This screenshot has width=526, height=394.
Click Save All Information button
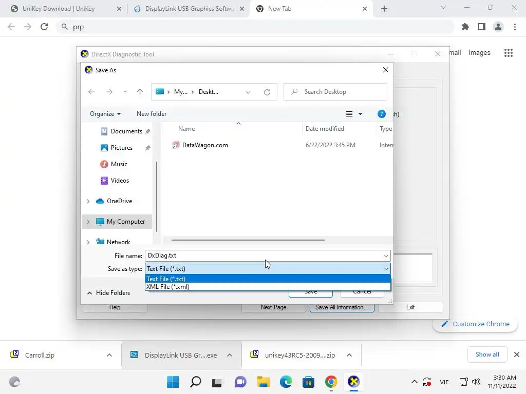(342, 307)
